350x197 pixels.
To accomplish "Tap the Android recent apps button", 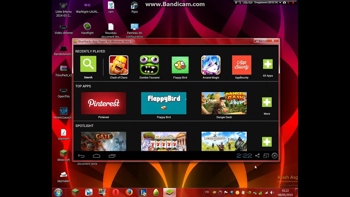I will tap(112, 156).
